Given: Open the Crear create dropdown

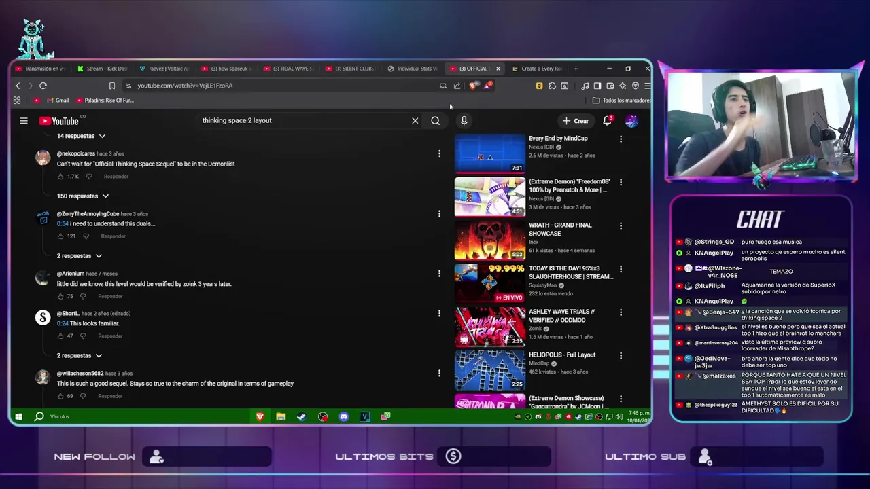Looking at the screenshot, I should click(x=575, y=121).
